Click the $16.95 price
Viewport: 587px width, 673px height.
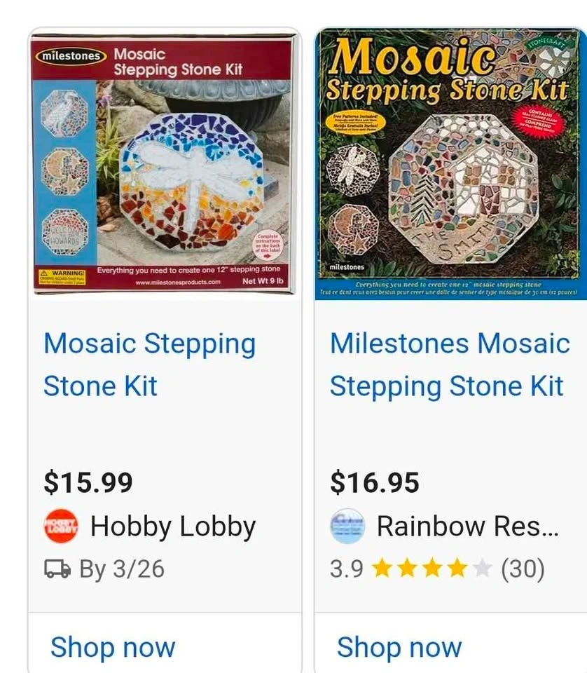375,482
